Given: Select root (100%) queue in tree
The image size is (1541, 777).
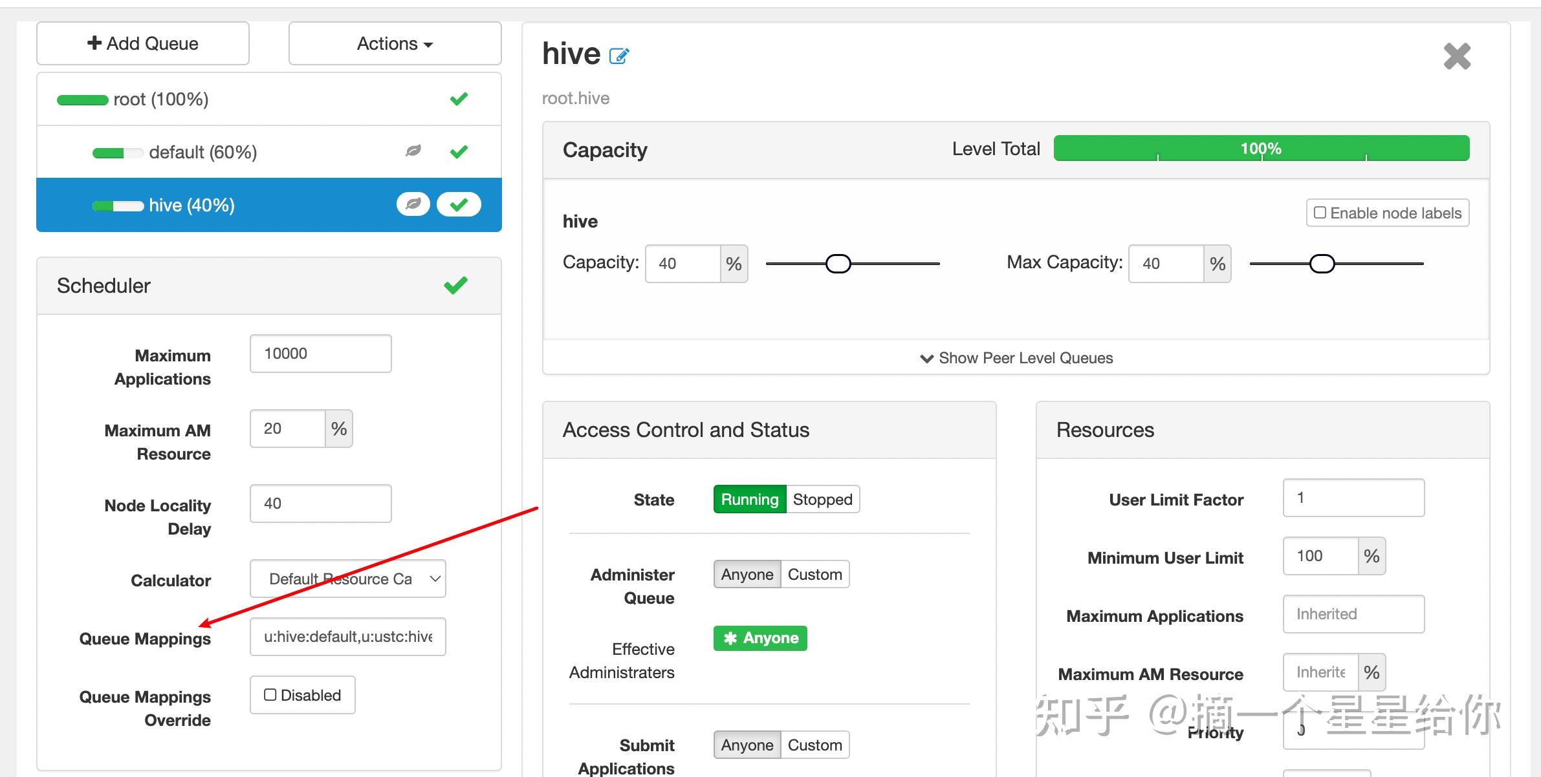Looking at the screenshot, I should (161, 99).
